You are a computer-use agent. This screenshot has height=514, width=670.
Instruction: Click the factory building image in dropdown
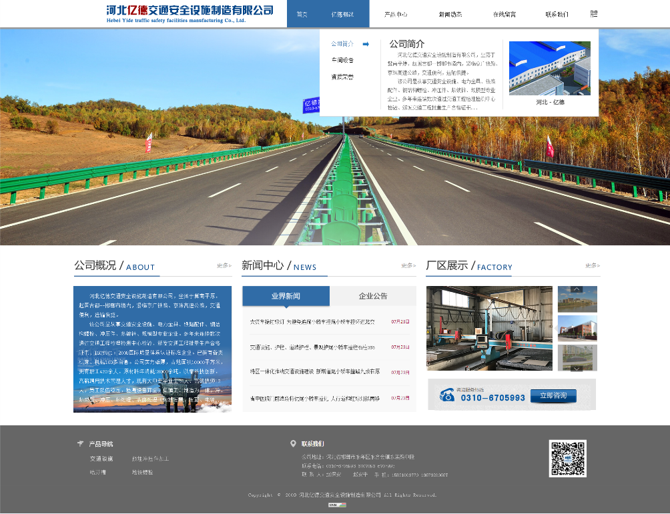549,68
